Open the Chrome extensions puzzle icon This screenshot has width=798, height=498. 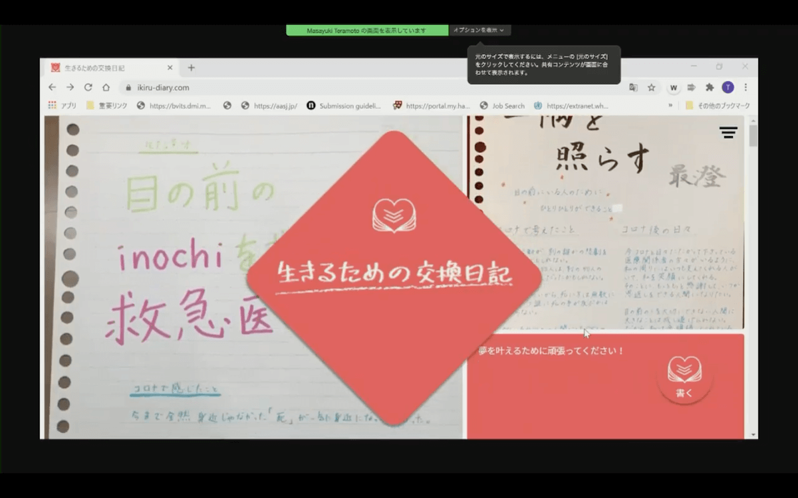710,87
